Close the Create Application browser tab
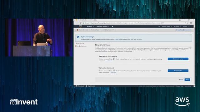The image size is (200, 112). 92,20
